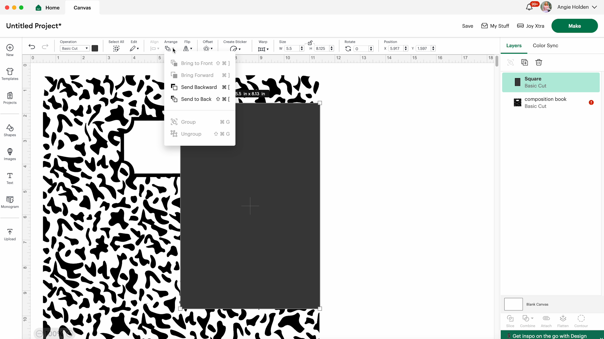
Task: Click the Contour button at bottom
Action: (581, 321)
